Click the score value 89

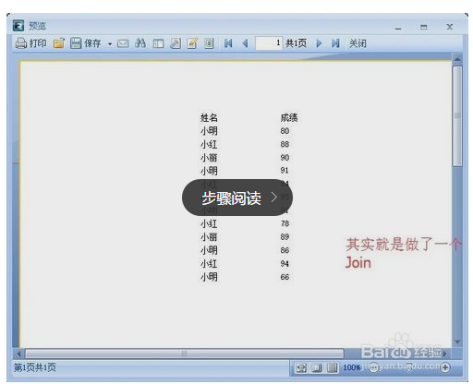pyautogui.click(x=285, y=237)
